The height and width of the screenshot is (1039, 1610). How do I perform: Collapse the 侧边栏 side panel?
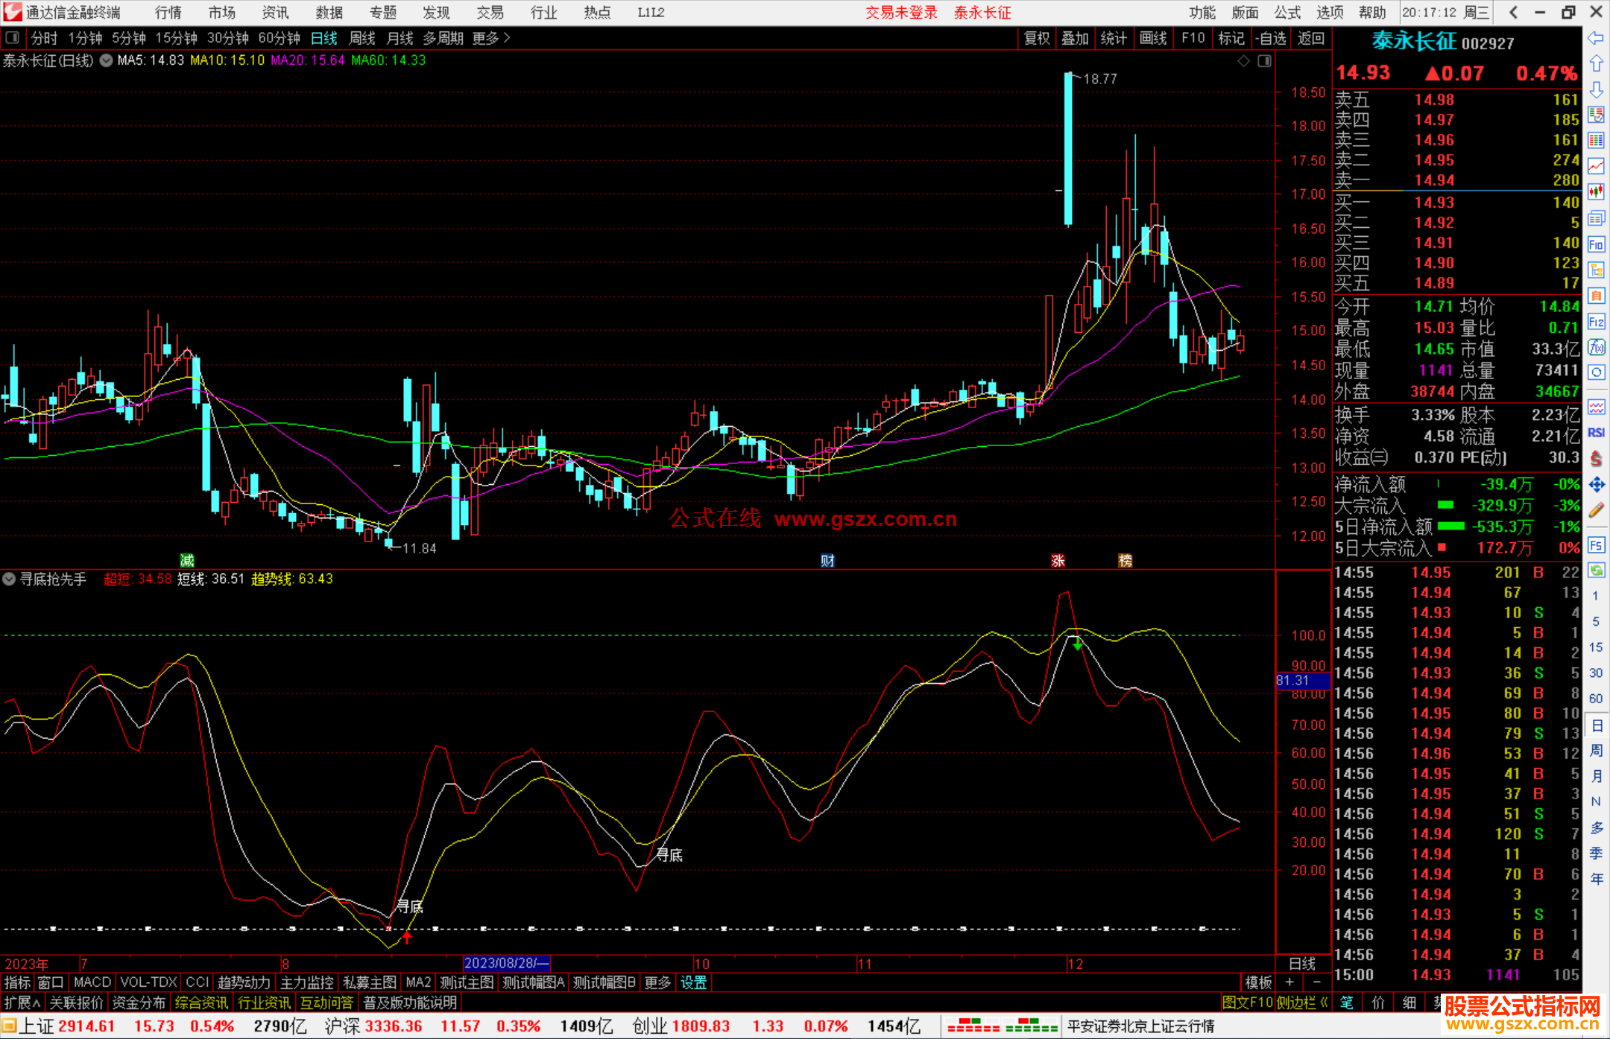1302,1003
